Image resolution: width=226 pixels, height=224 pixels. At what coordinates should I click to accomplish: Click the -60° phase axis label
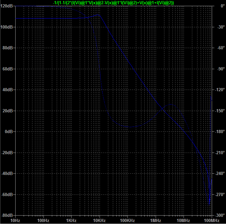(x=221, y=48)
